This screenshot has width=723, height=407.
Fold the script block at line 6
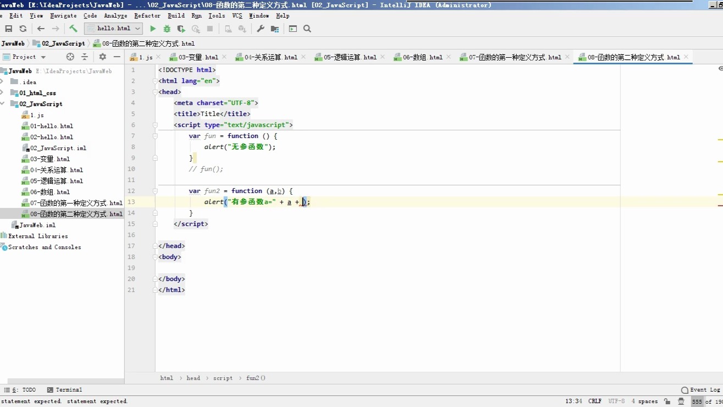[155, 125]
